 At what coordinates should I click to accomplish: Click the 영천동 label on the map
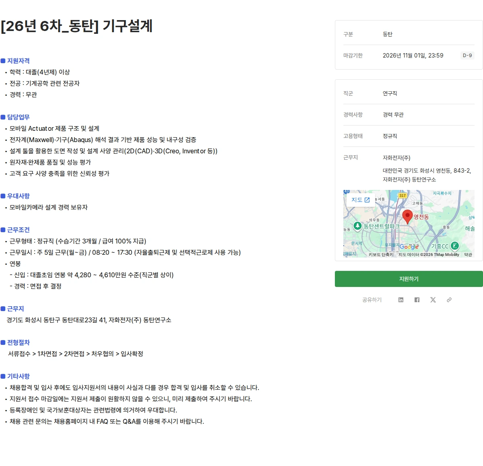pyautogui.click(x=421, y=217)
